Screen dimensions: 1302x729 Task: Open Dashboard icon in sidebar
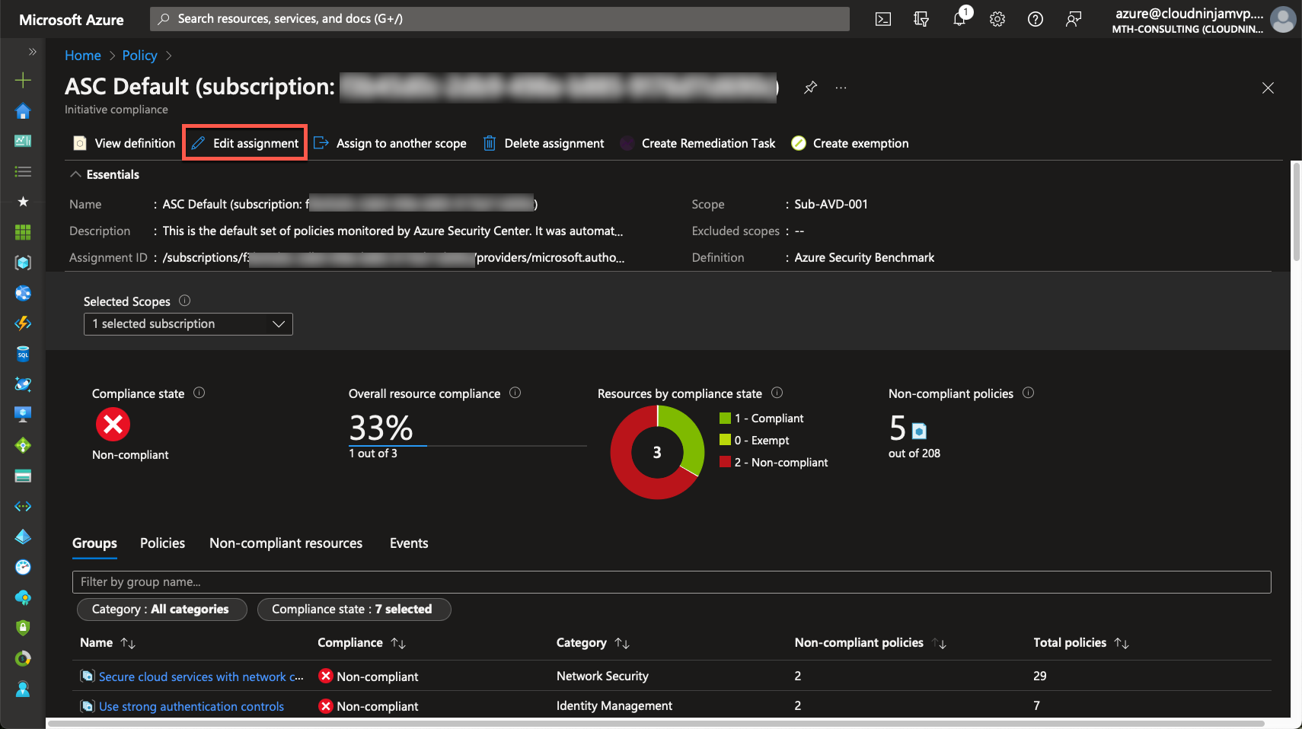23,141
